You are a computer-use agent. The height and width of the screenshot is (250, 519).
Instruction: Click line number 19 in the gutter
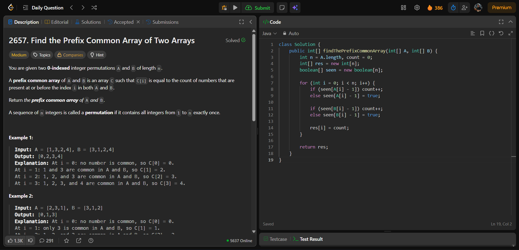(x=270, y=160)
